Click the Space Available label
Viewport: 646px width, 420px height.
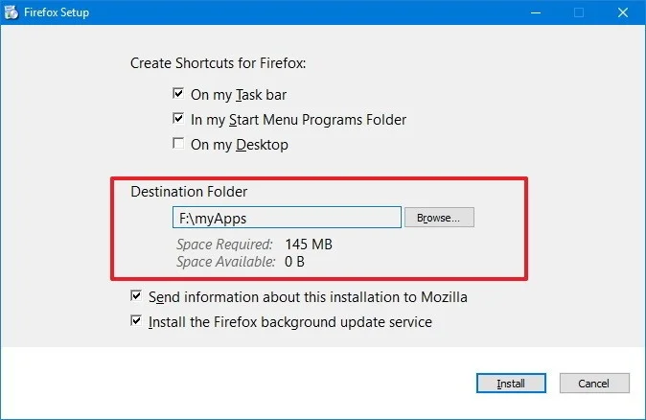224,261
